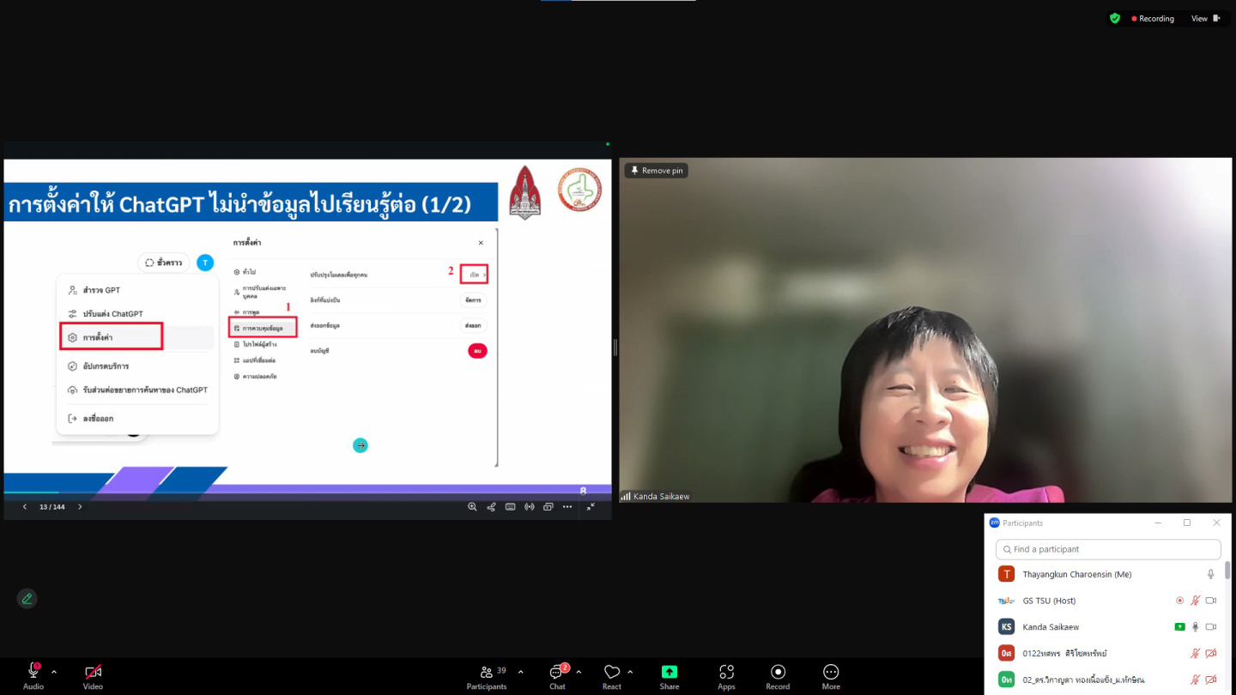The height and width of the screenshot is (695, 1236).
Task: Click the Record button
Action: [778, 675]
